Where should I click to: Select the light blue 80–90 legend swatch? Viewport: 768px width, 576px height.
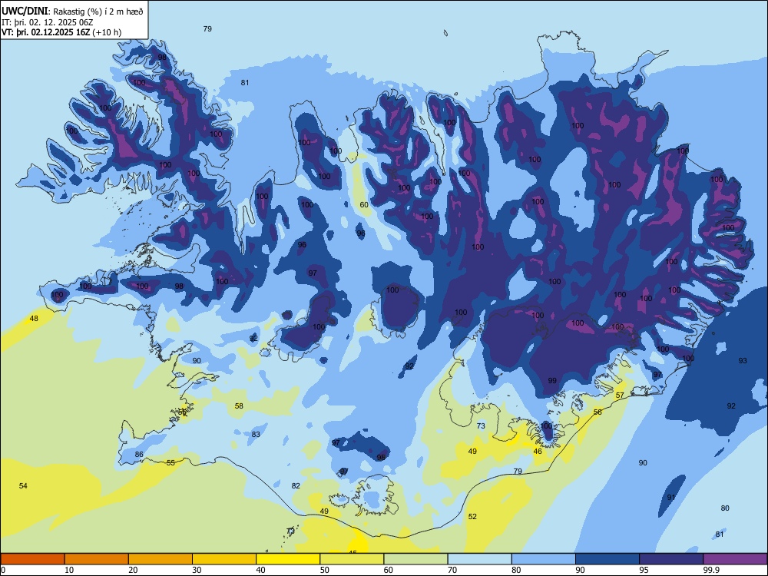point(543,559)
